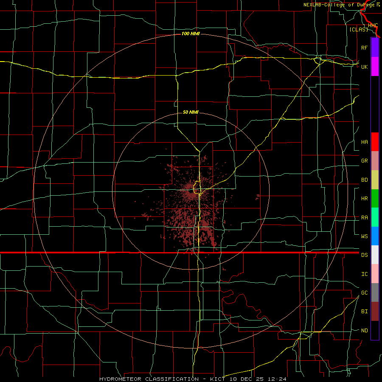Click the ND black legend swatch

(375, 330)
